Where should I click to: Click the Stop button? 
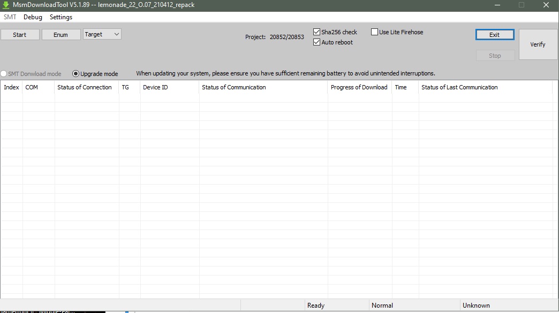click(495, 56)
